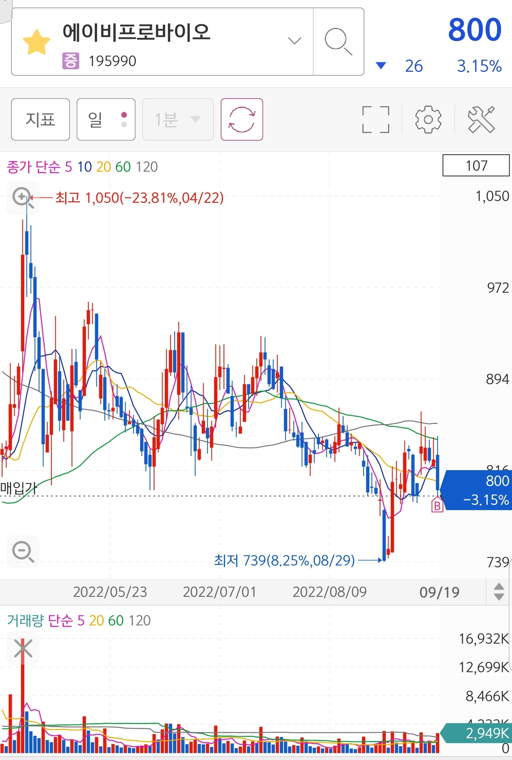Toggle the 일 daily period button
512x760 pixels.
(x=106, y=119)
